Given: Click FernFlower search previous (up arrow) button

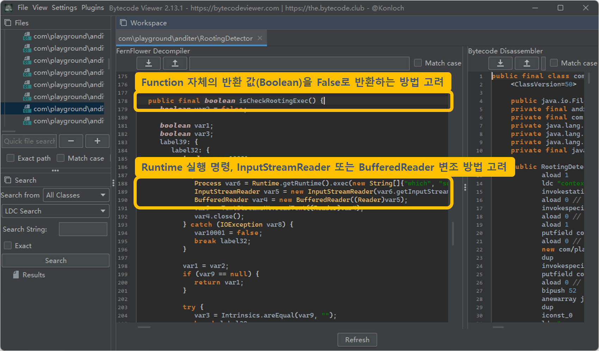Looking at the screenshot, I should point(175,63).
